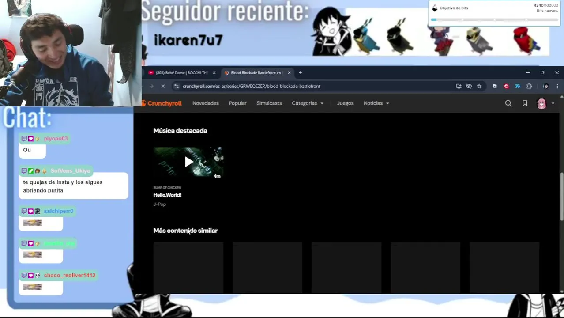Viewport: 564px width, 318px height.
Task: Click the install app icon in address bar
Action: tap(459, 86)
